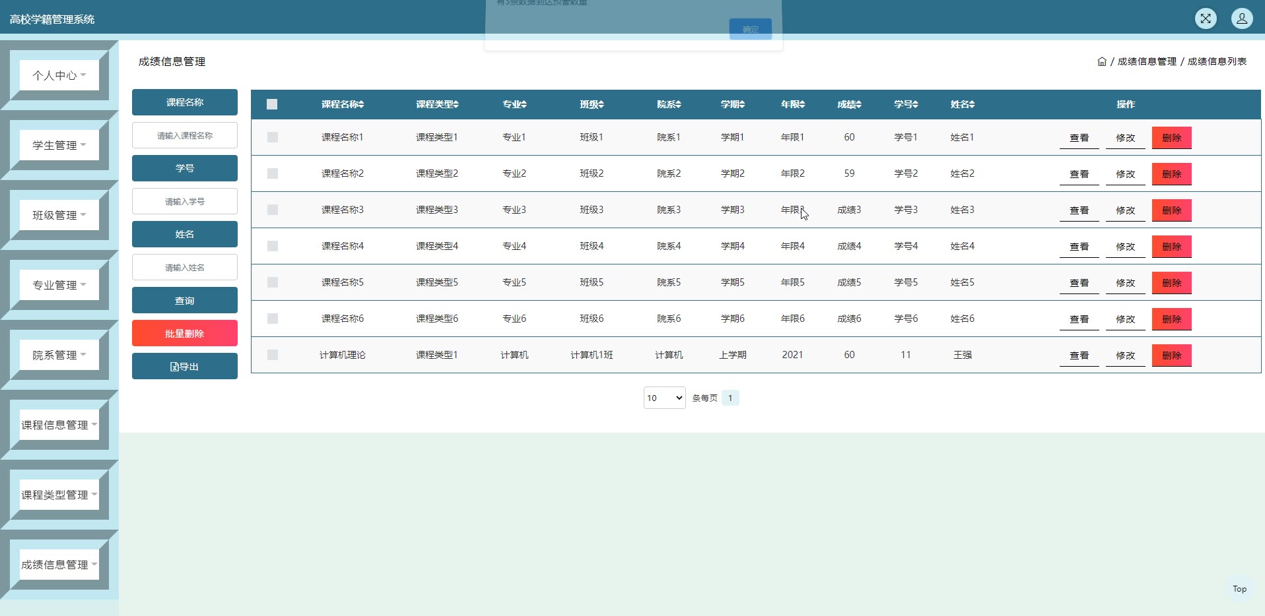Open the user profile icon
The height and width of the screenshot is (616, 1265).
1241,18
